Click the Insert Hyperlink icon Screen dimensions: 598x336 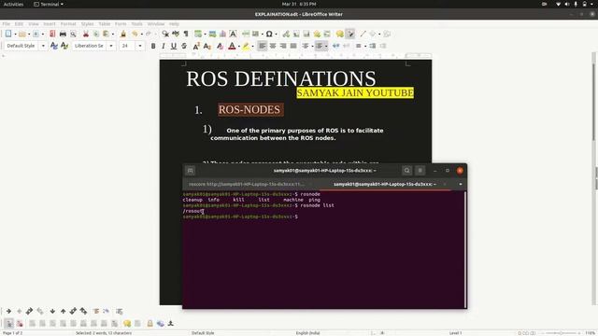pyautogui.click(x=286, y=34)
